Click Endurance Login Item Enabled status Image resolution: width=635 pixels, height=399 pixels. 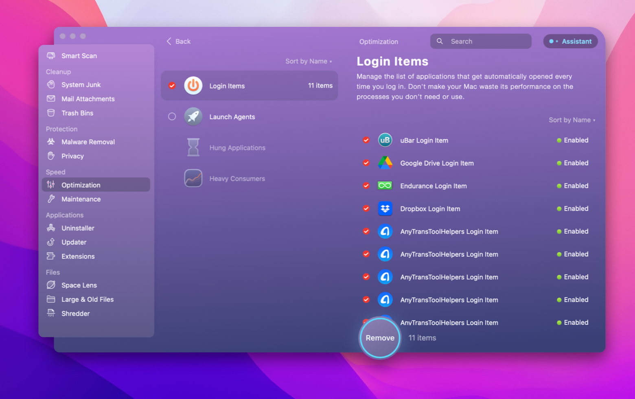tap(572, 186)
